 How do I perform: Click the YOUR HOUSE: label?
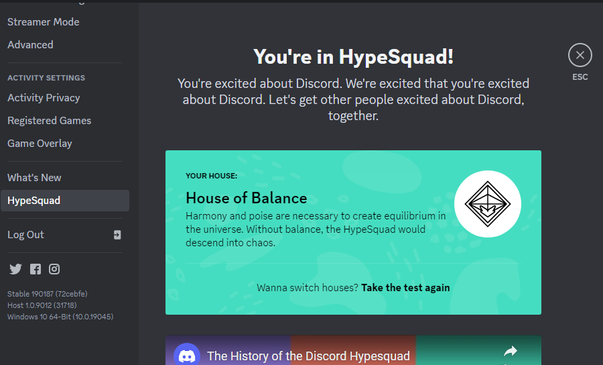(212, 176)
